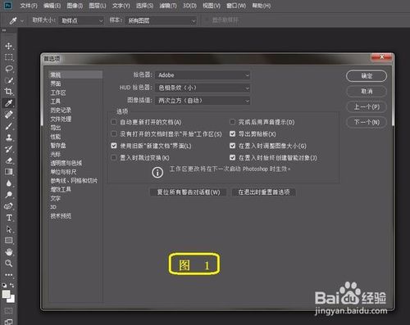Open the 滤镜(T) menu
The width and height of the screenshot is (410, 325).
[x=168, y=6]
